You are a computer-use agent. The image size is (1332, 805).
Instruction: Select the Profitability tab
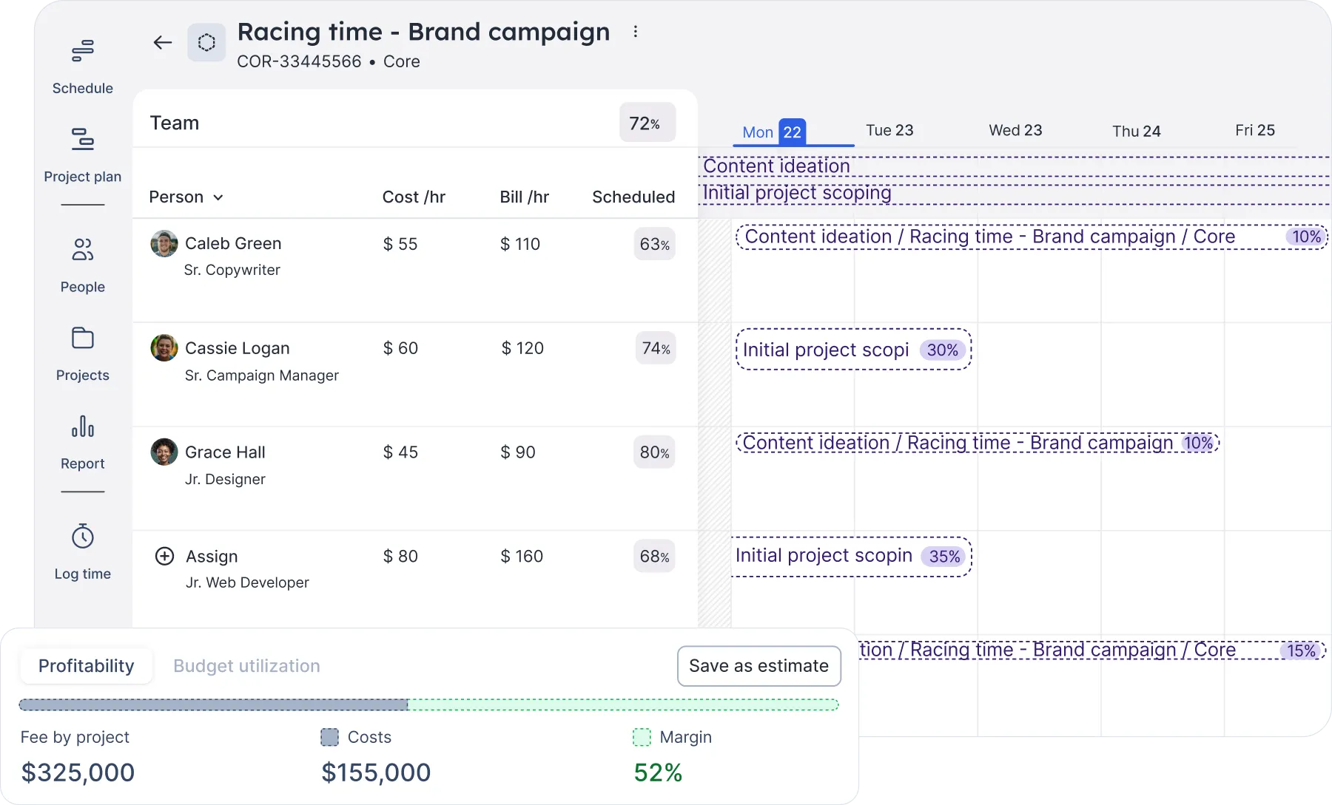point(86,666)
